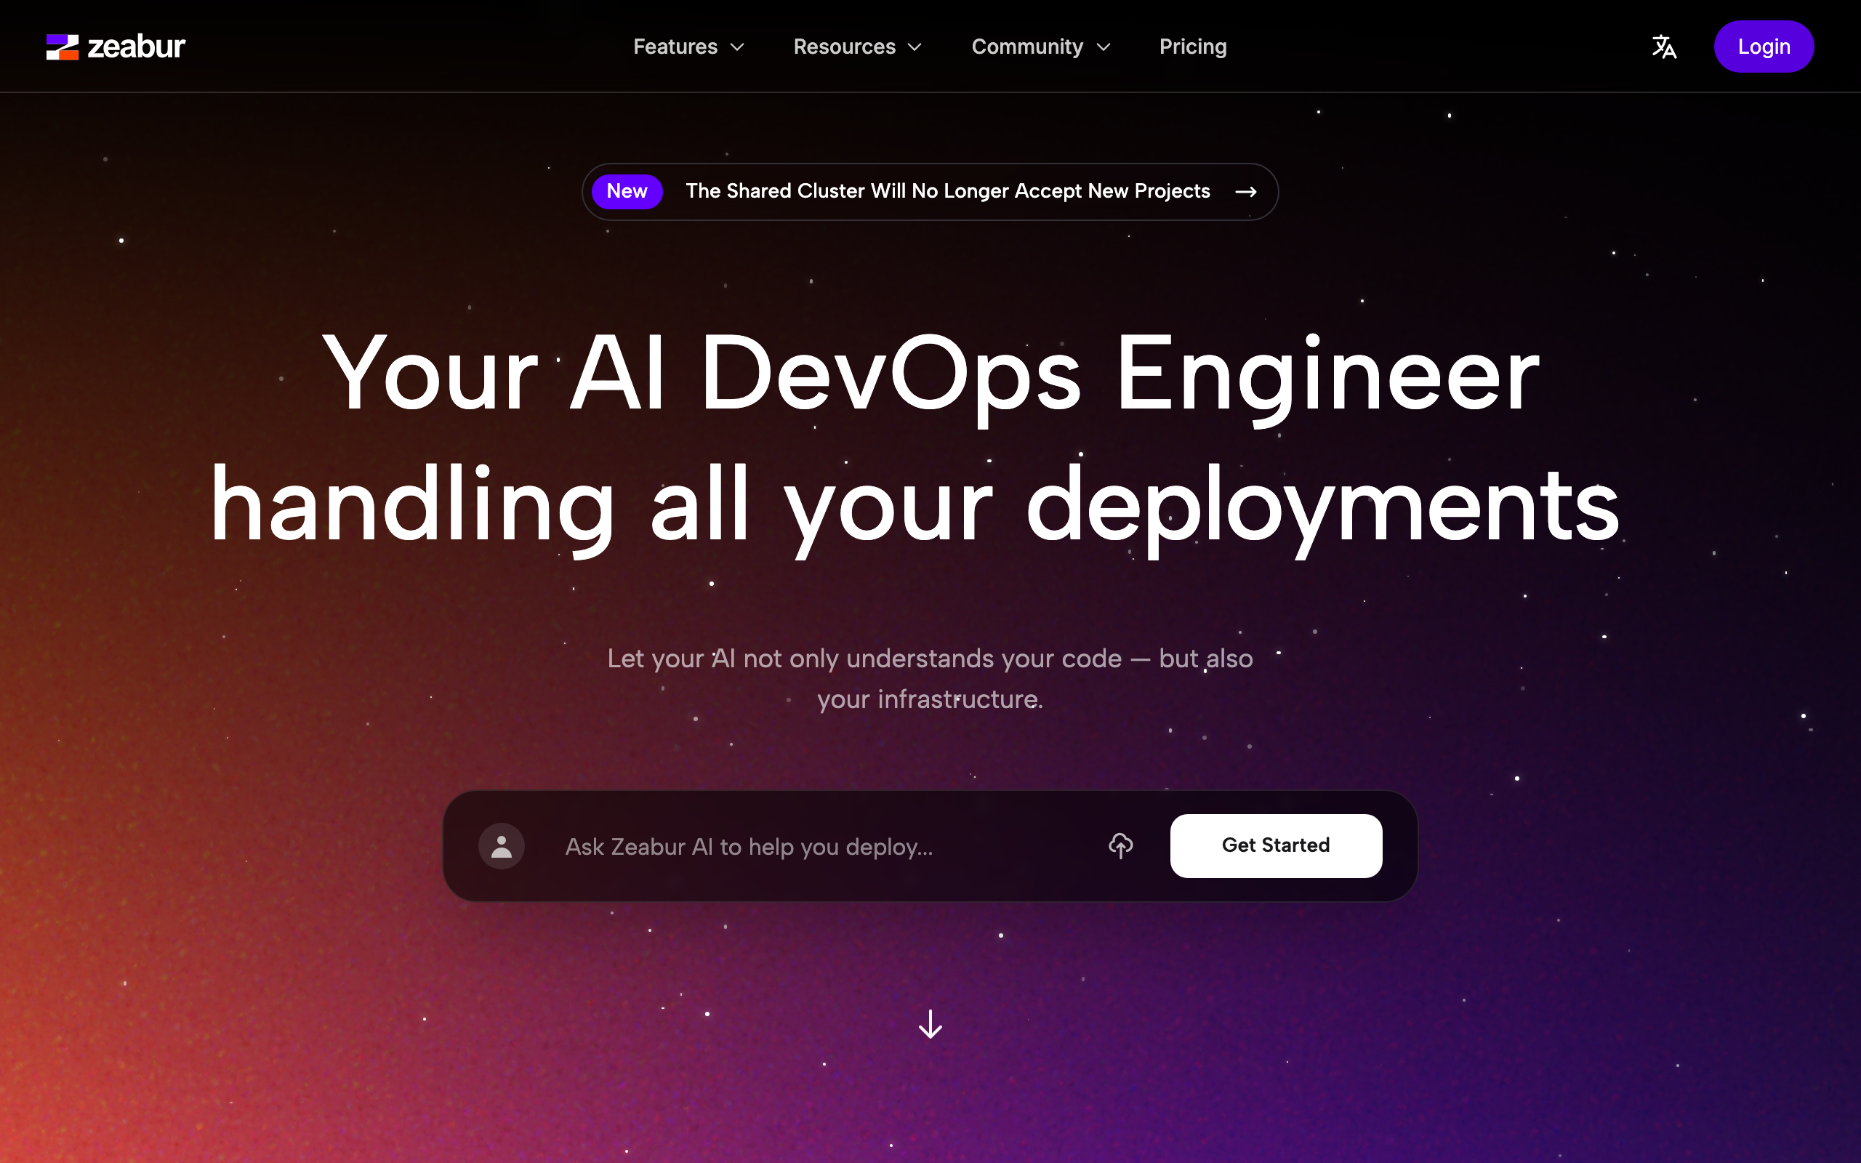
Task: Open the Features menu
Action: pyautogui.click(x=675, y=47)
